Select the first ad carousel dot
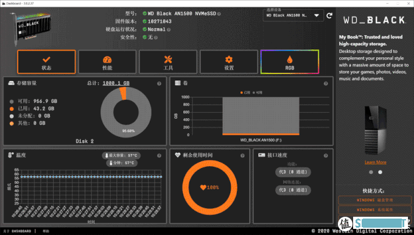The width and height of the screenshot is (414, 235). click(371, 172)
